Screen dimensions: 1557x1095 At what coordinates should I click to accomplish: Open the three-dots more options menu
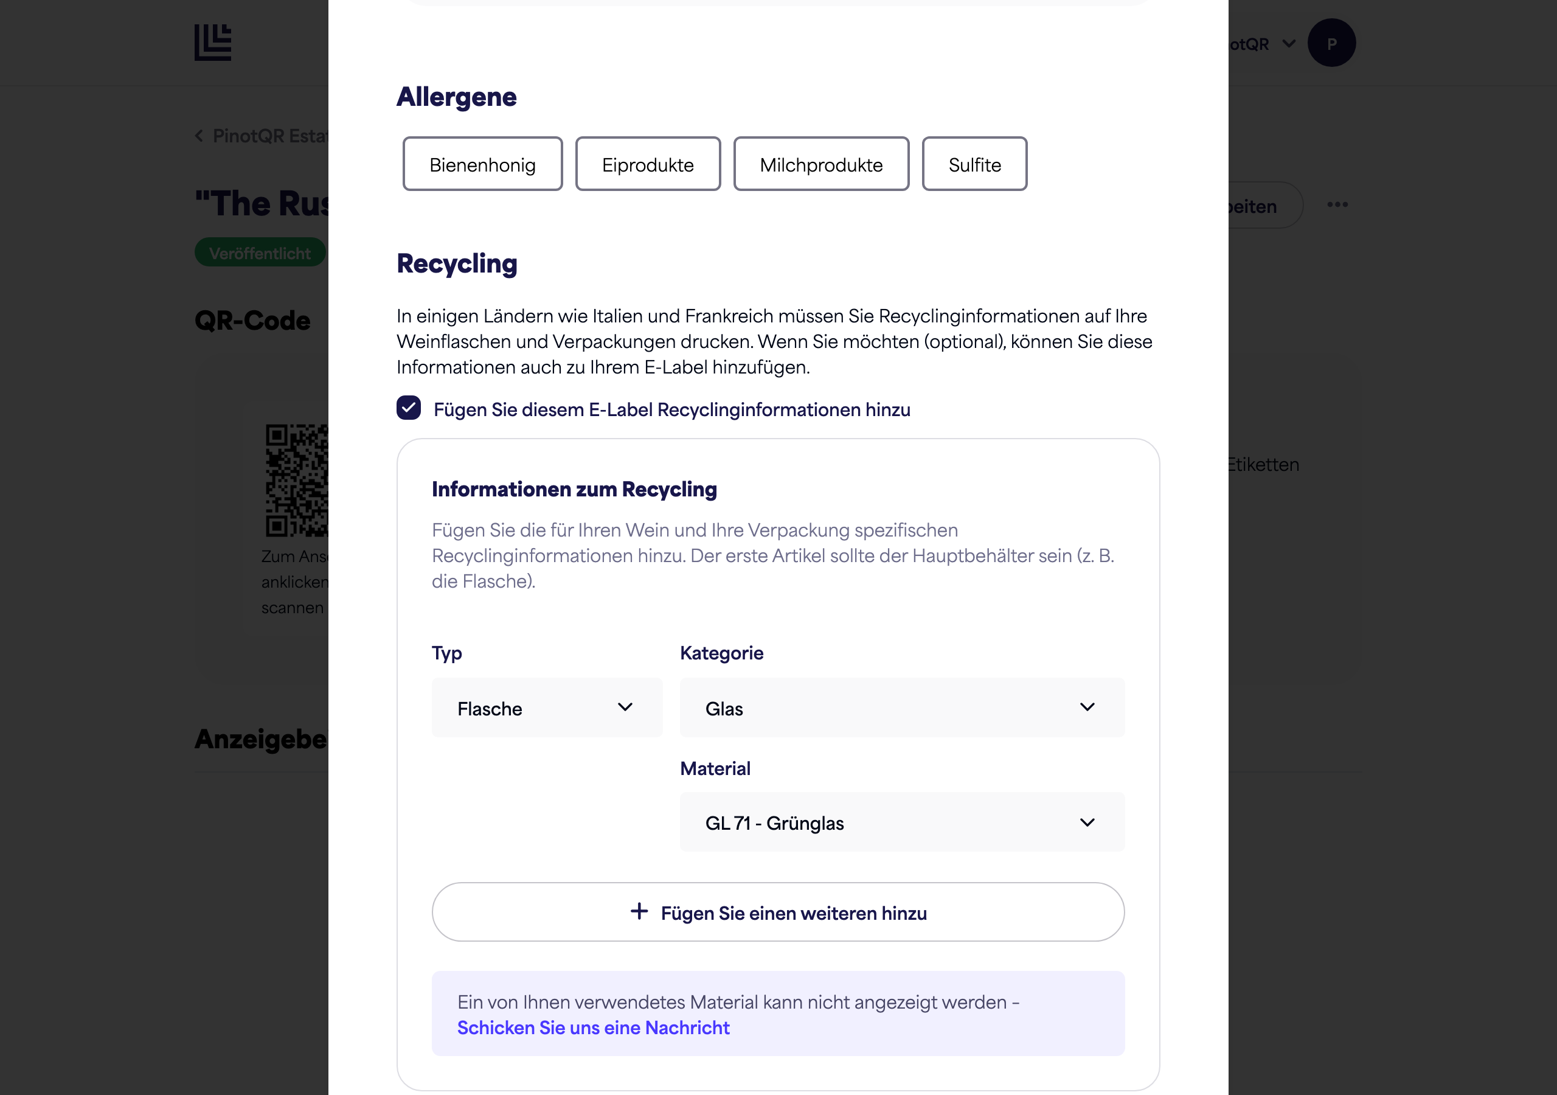tap(1337, 205)
